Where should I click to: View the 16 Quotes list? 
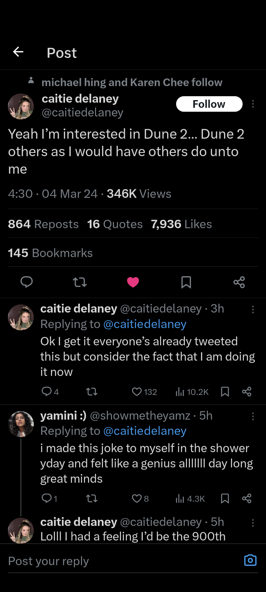coord(115,224)
